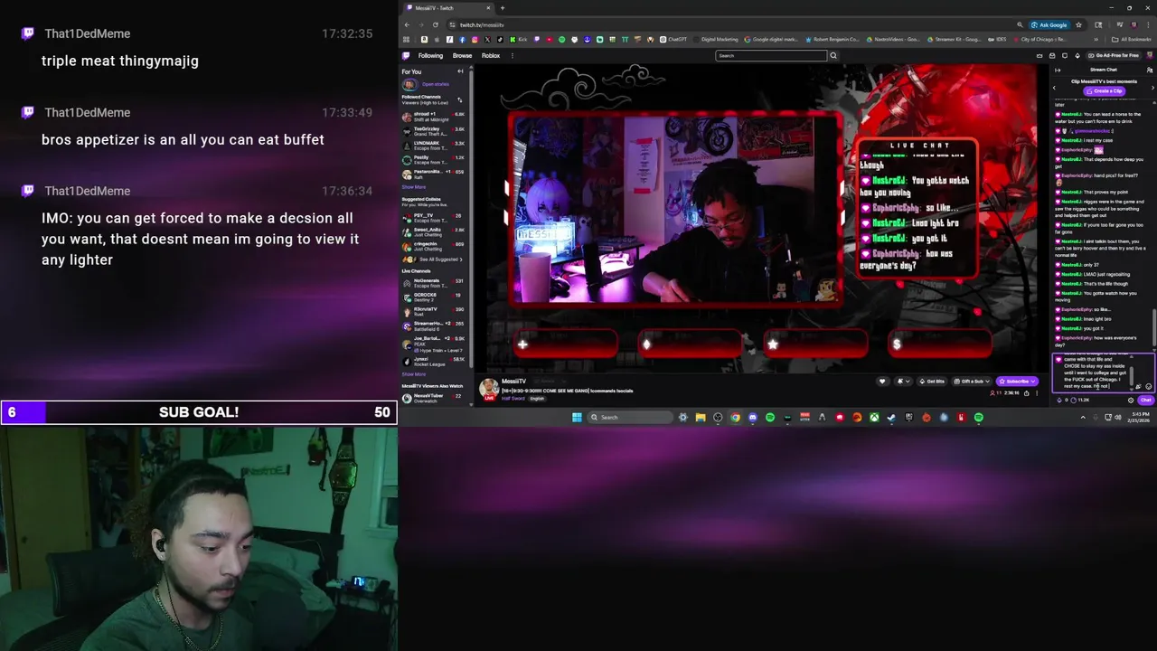The image size is (1157, 651).
Task: Go back in browser history
Action: [407, 24]
